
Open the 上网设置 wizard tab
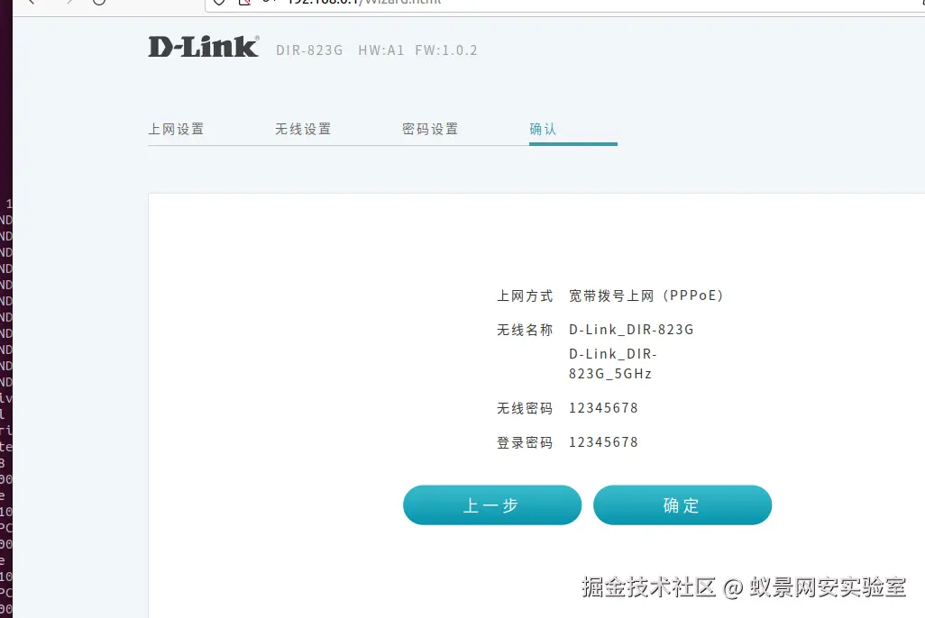[176, 129]
